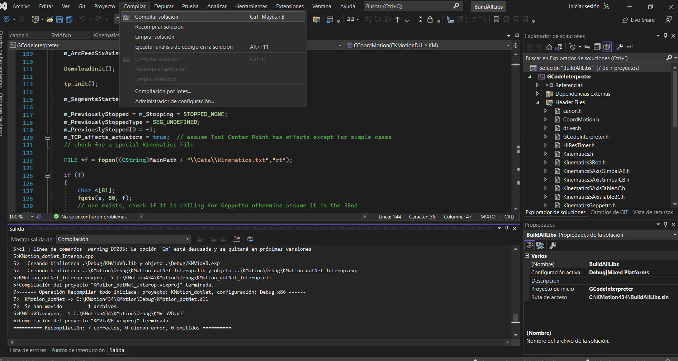Click the Clear All output icon
Viewport: 678px width, 361px height.
click(x=237, y=239)
